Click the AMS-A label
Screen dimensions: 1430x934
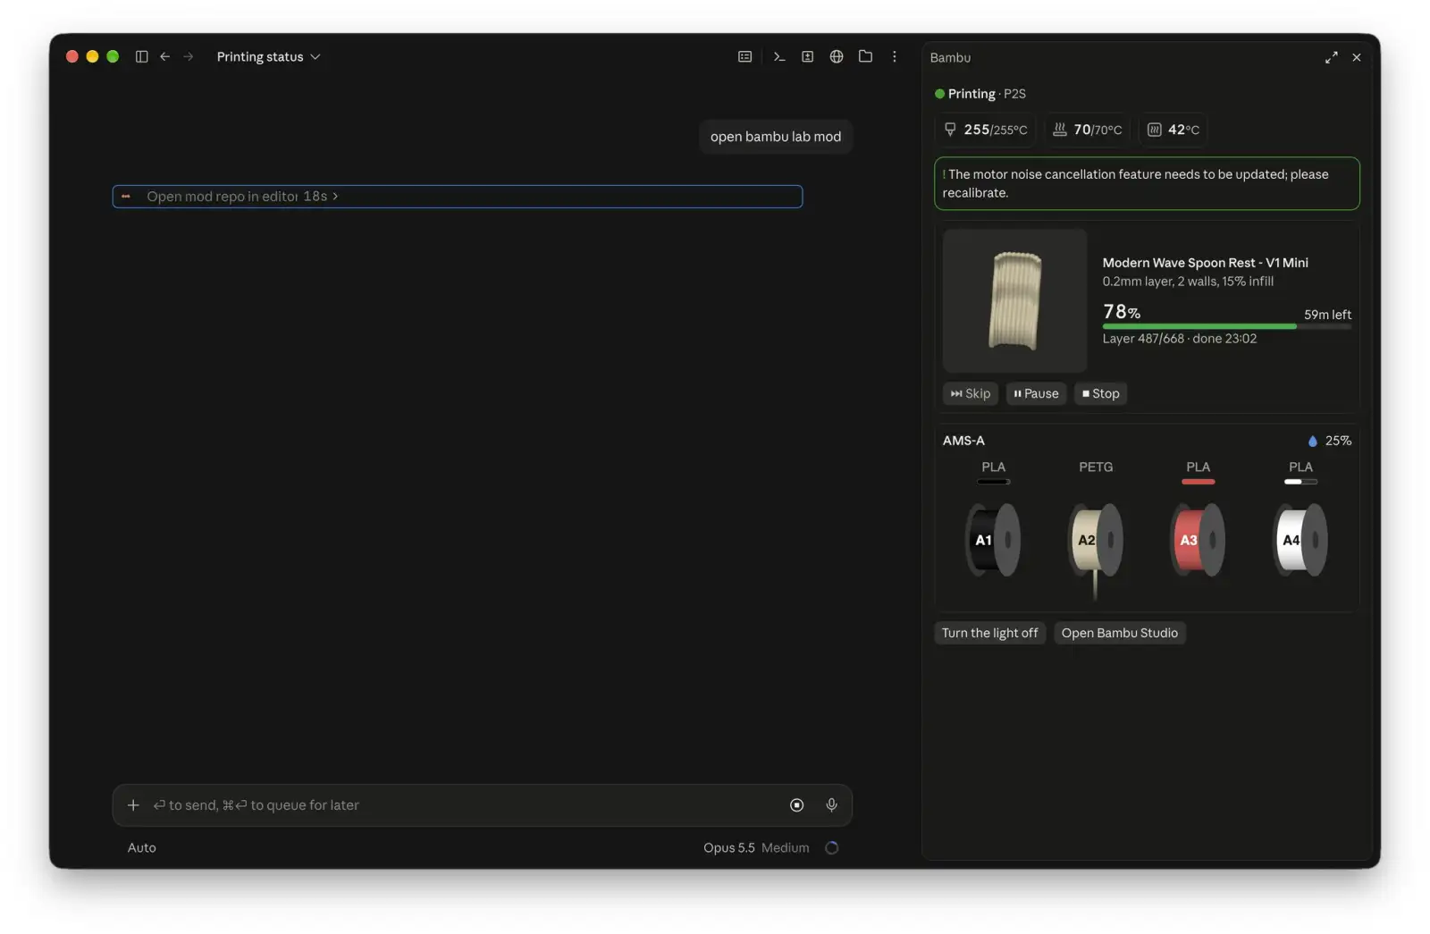(963, 441)
